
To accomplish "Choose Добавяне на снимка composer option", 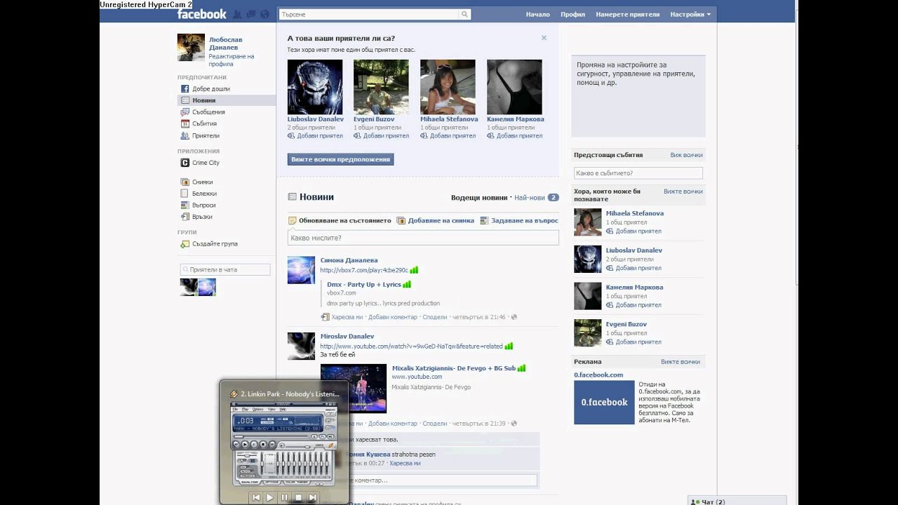I will [x=436, y=220].
